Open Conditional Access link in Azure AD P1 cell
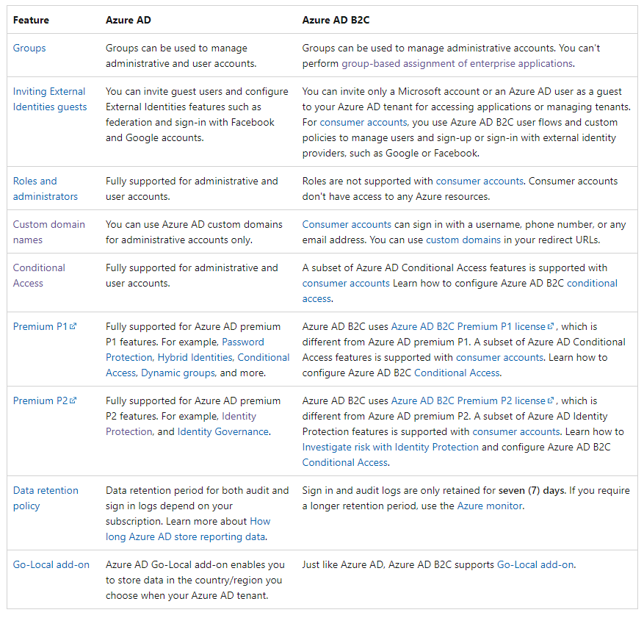This screenshot has width=644, height=618. (x=198, y=365)
